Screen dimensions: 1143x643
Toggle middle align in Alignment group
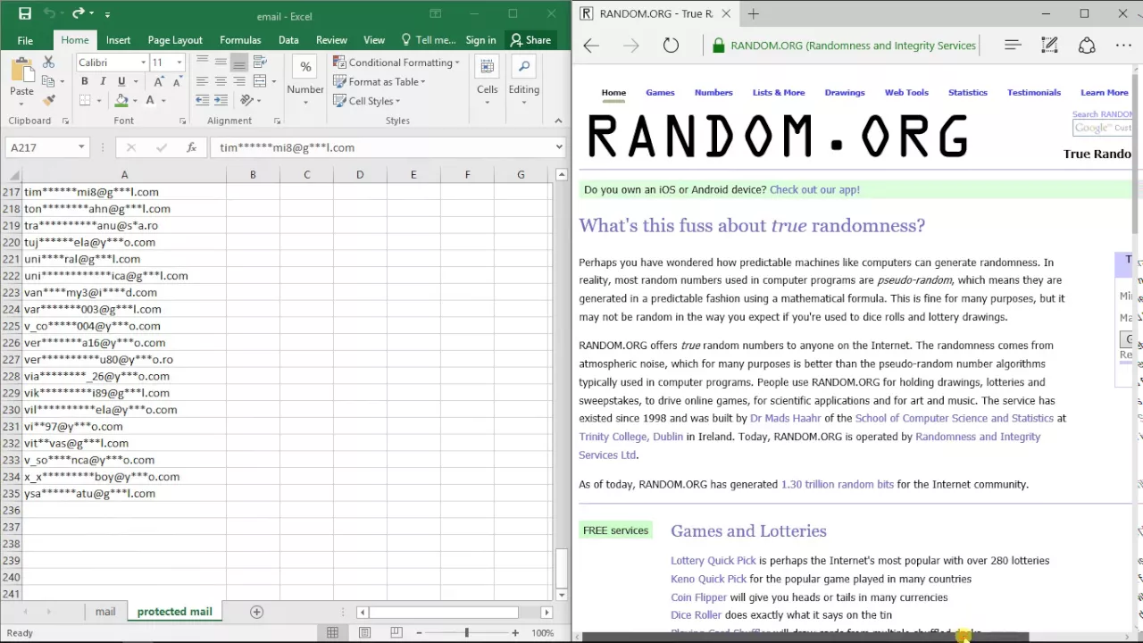tap(221, 62)
